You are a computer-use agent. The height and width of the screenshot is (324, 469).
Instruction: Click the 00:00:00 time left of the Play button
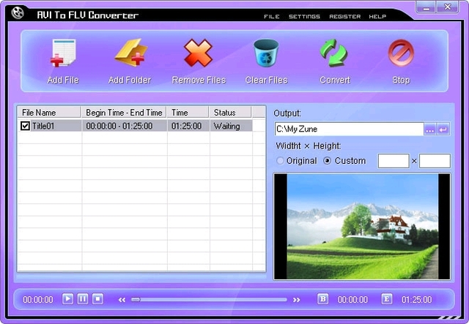coord(38,300)
